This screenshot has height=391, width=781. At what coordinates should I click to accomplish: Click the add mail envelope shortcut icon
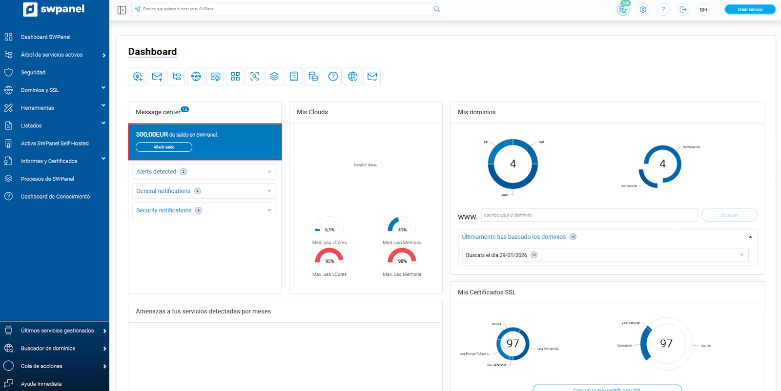[x=157, y=77]
